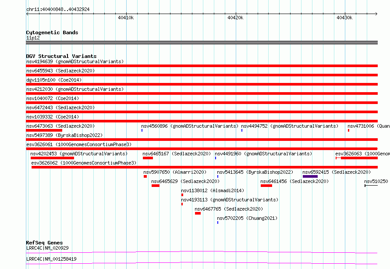Open the nsv4560896 gnomAD variant label
The width and height of the screenshot is (390, 269).
tap(190, 126)
